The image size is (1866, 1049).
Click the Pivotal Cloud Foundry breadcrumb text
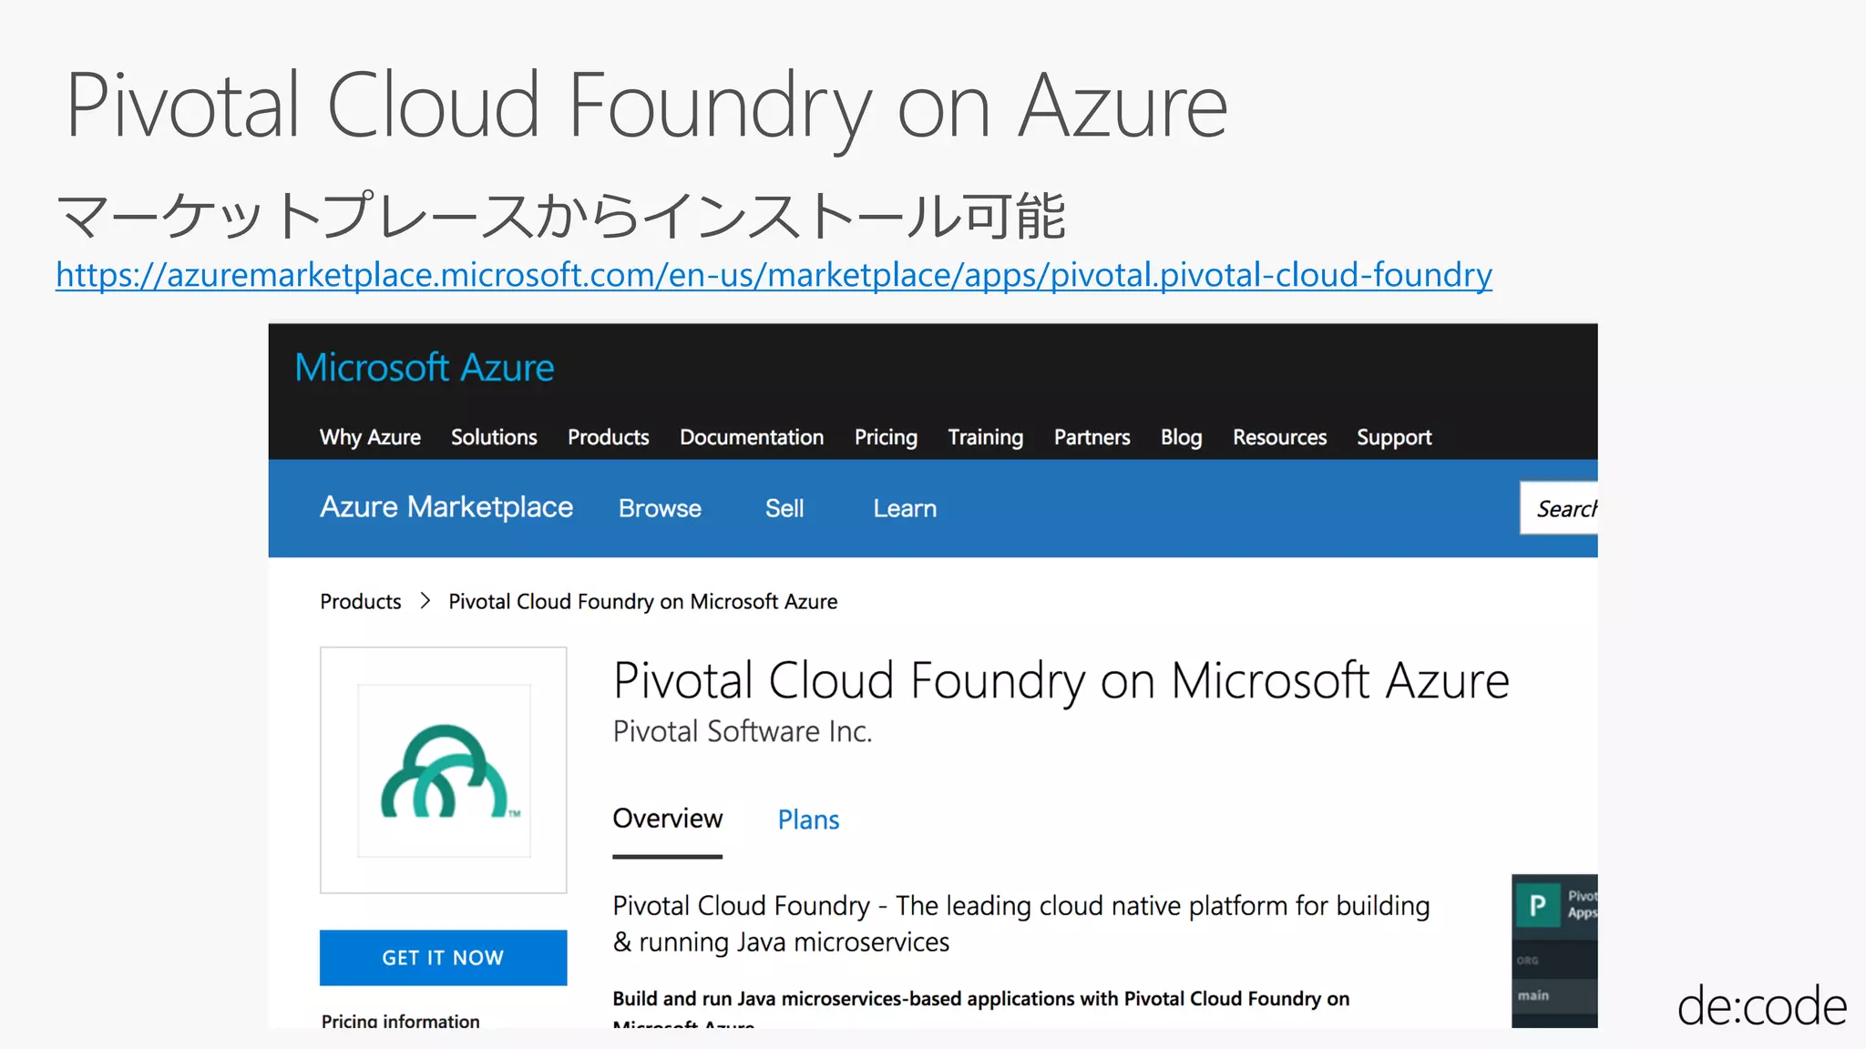pos(642,602)
